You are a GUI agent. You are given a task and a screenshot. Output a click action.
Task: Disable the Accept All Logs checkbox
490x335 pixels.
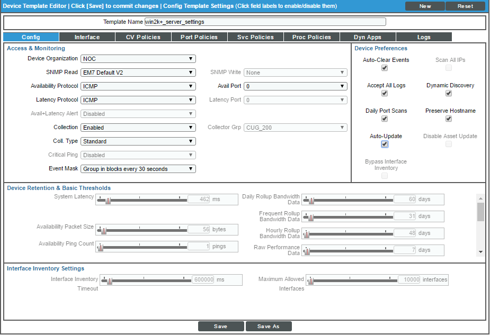pos(384,93)
